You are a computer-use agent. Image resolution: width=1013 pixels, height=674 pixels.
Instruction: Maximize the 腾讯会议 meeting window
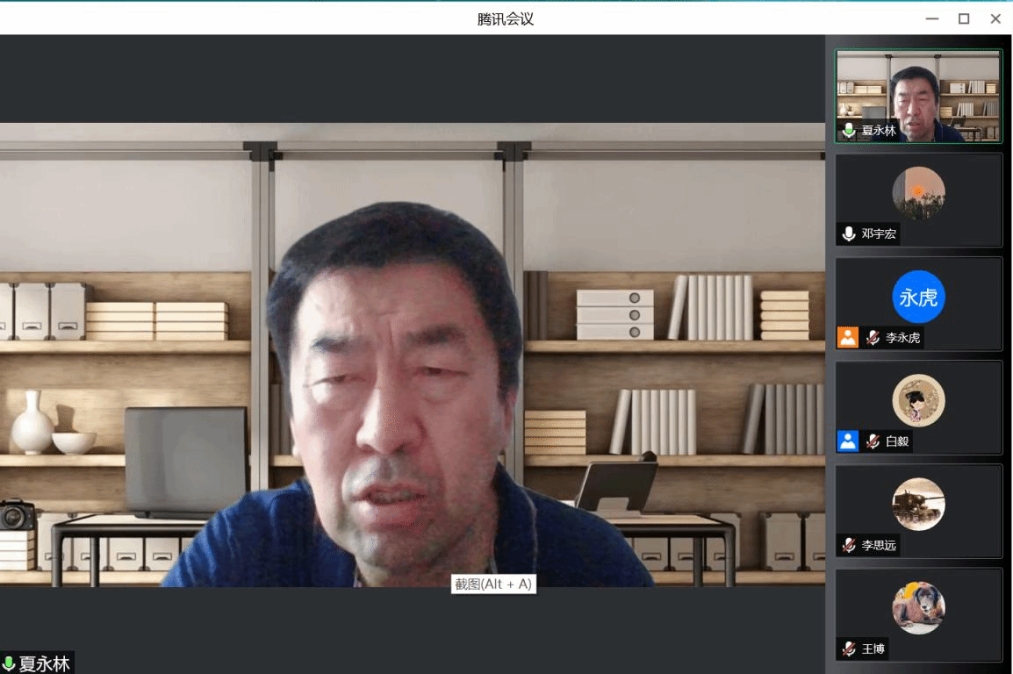[964, 18]
